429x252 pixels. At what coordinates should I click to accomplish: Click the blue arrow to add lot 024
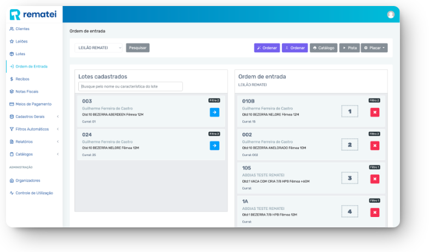(215, 145)
